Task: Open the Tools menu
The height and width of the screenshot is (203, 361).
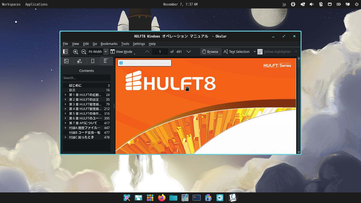Action: pyautogui.click(x=125, y=44)
